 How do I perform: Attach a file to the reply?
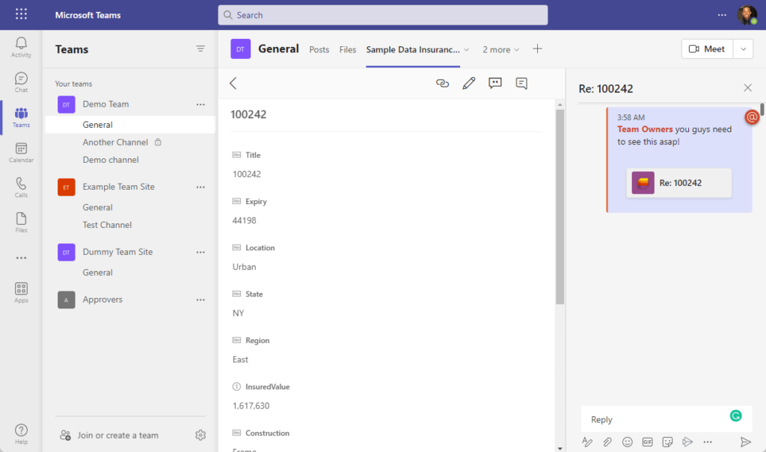607,442
